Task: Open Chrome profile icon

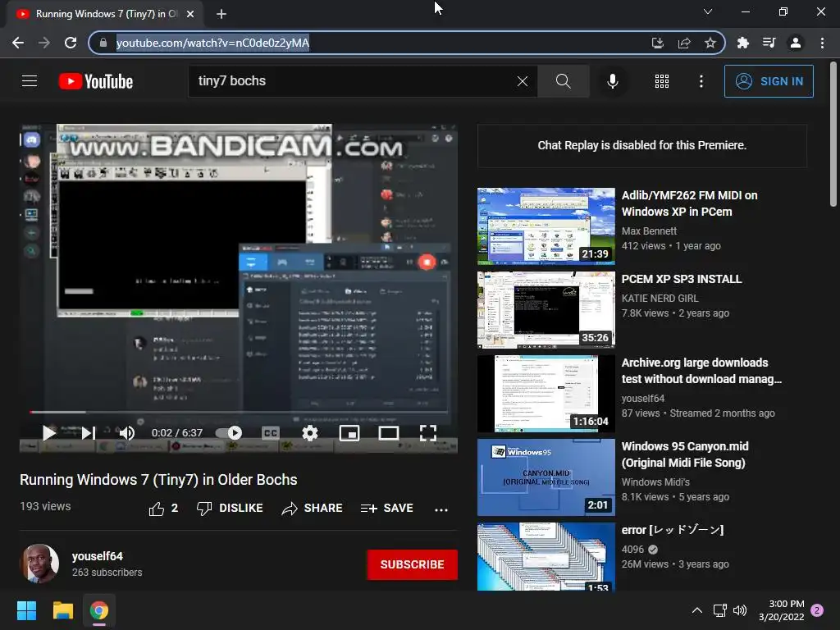Action: click(x=796, y=43)
